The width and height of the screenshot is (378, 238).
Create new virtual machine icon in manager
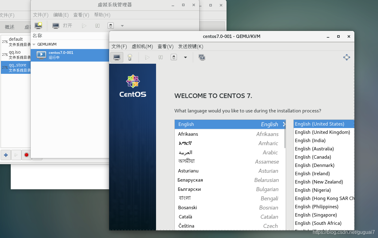tap(38, 26)
